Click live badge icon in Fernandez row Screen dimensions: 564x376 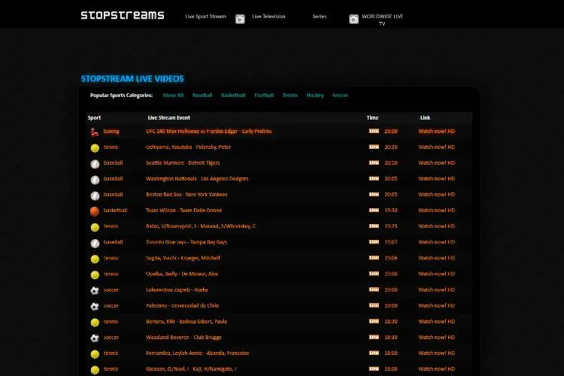[x=374, y=353]
